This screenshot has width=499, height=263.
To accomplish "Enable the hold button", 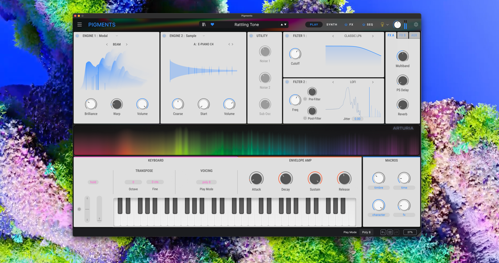I will (93, 182).
